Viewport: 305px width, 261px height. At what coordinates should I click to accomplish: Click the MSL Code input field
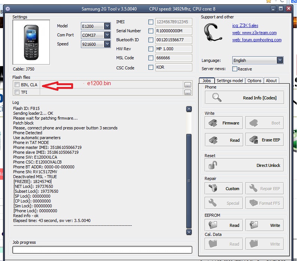coord(173,58)
